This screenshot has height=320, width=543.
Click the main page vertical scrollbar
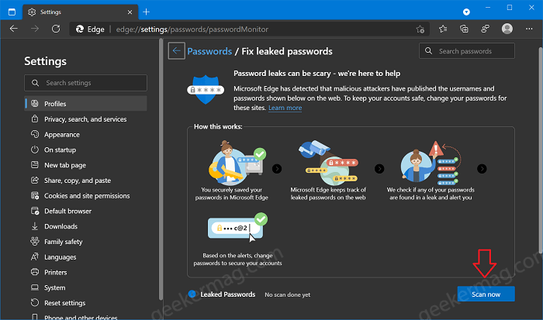click(541, 150)
